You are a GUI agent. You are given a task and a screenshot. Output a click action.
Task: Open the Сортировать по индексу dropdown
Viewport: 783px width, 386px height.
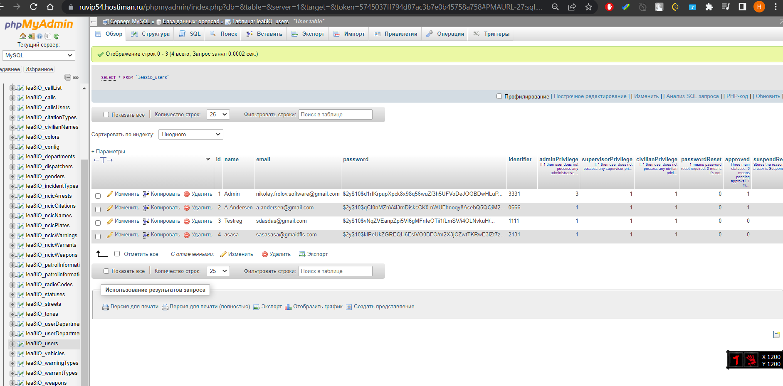point(190,134)
